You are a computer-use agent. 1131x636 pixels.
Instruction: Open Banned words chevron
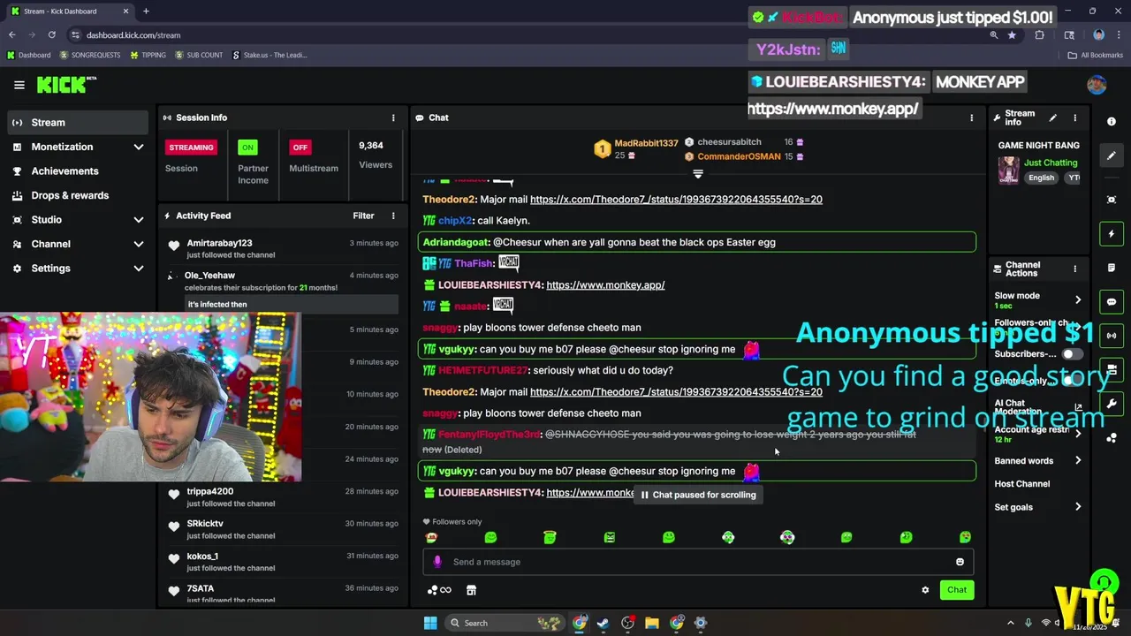tap(1078, 460)
